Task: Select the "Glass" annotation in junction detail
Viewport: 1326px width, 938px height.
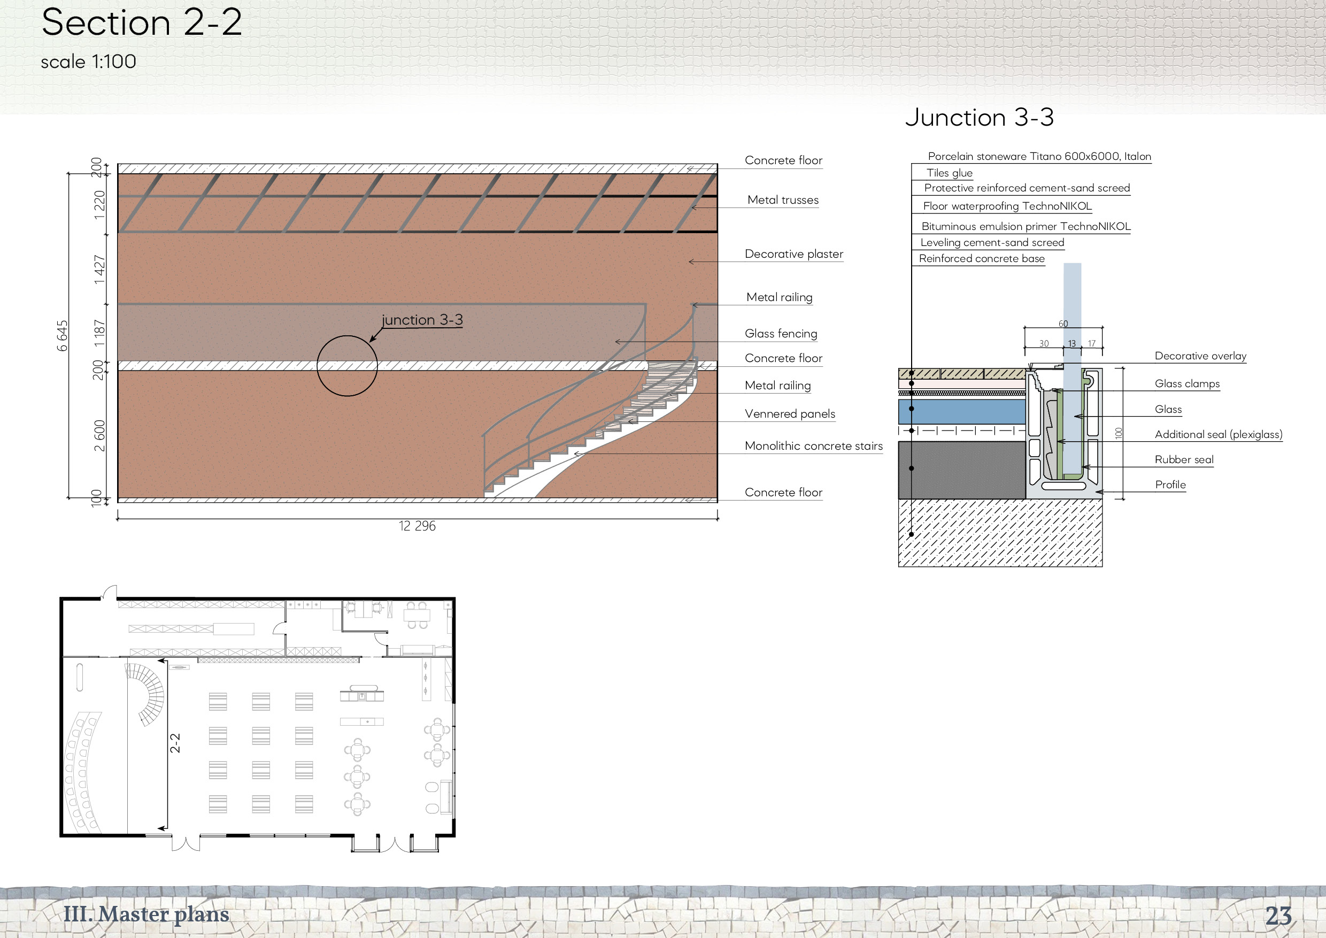Action: [1168, 409]
